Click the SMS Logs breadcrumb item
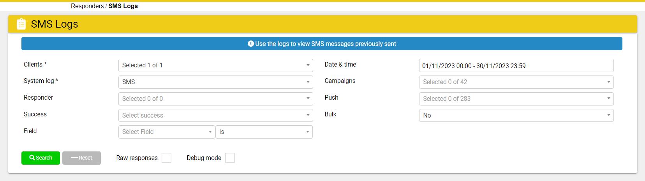 coord(123,6)
